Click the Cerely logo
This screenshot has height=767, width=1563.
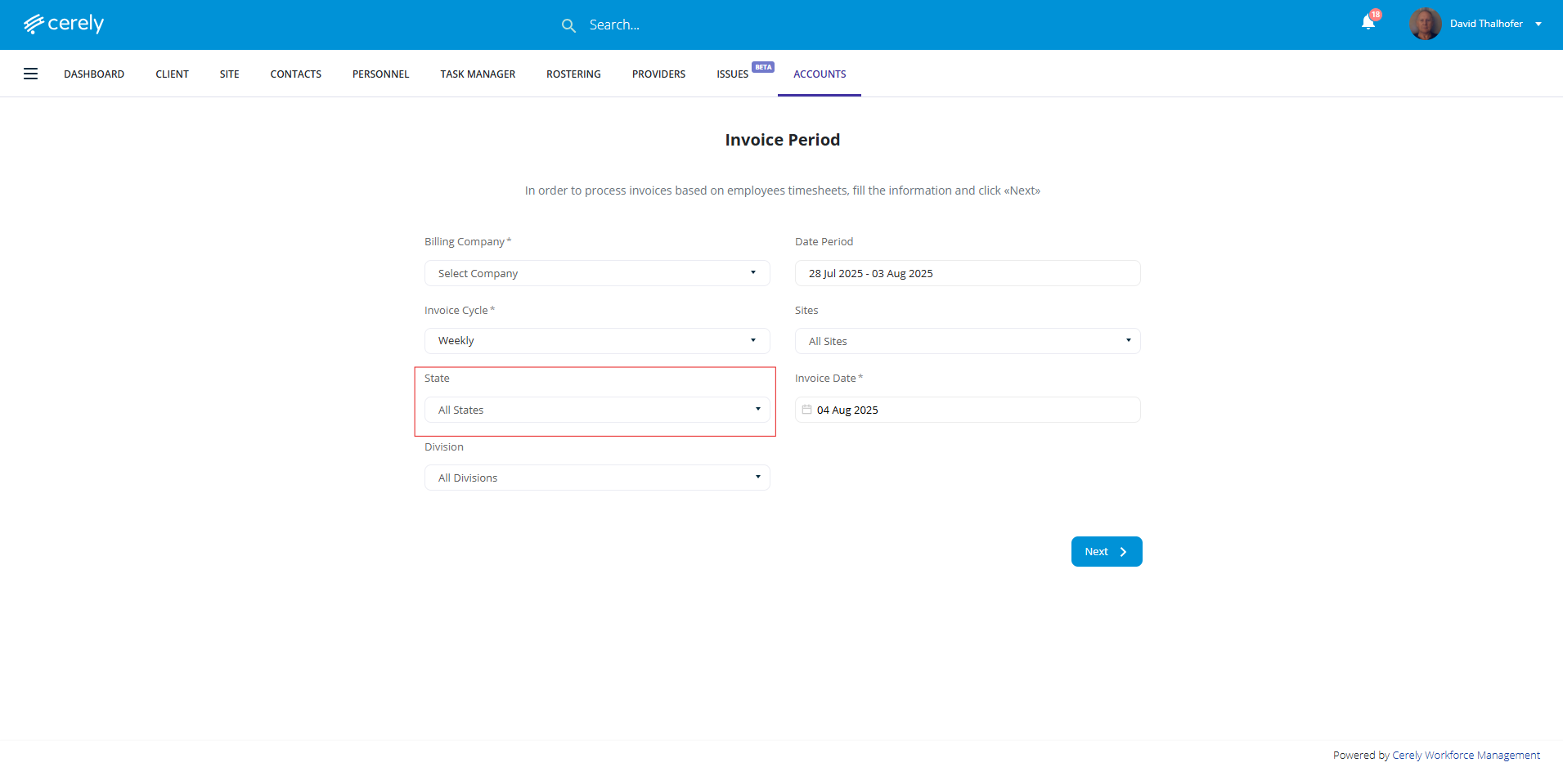(x=64, y=24)
